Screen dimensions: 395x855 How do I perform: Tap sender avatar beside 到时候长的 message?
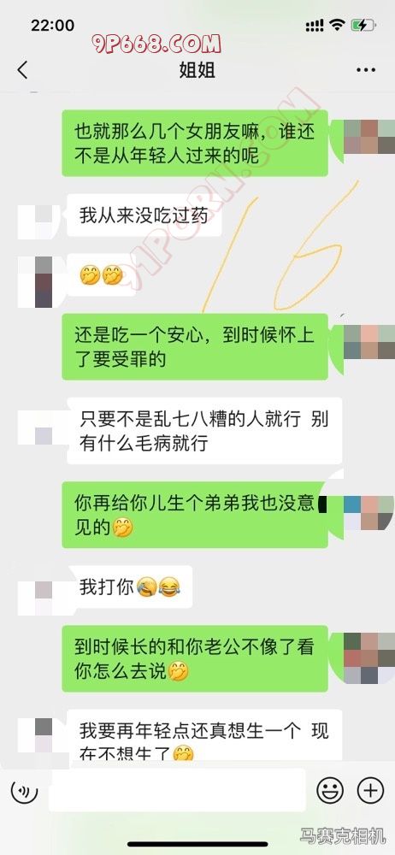tap(369, 658)
